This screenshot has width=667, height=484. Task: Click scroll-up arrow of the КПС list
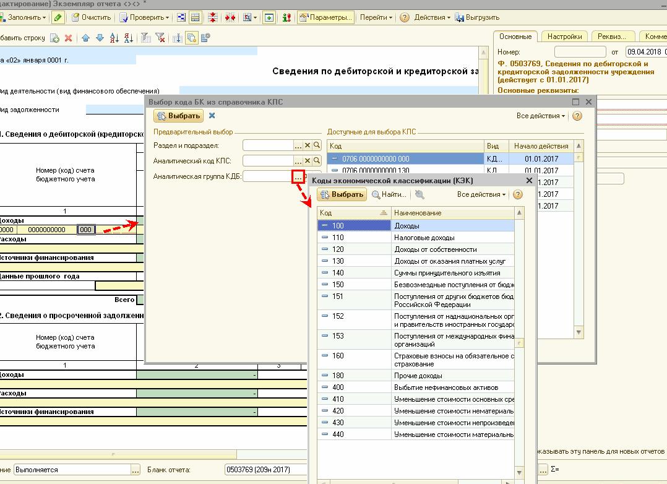point(579,146)
